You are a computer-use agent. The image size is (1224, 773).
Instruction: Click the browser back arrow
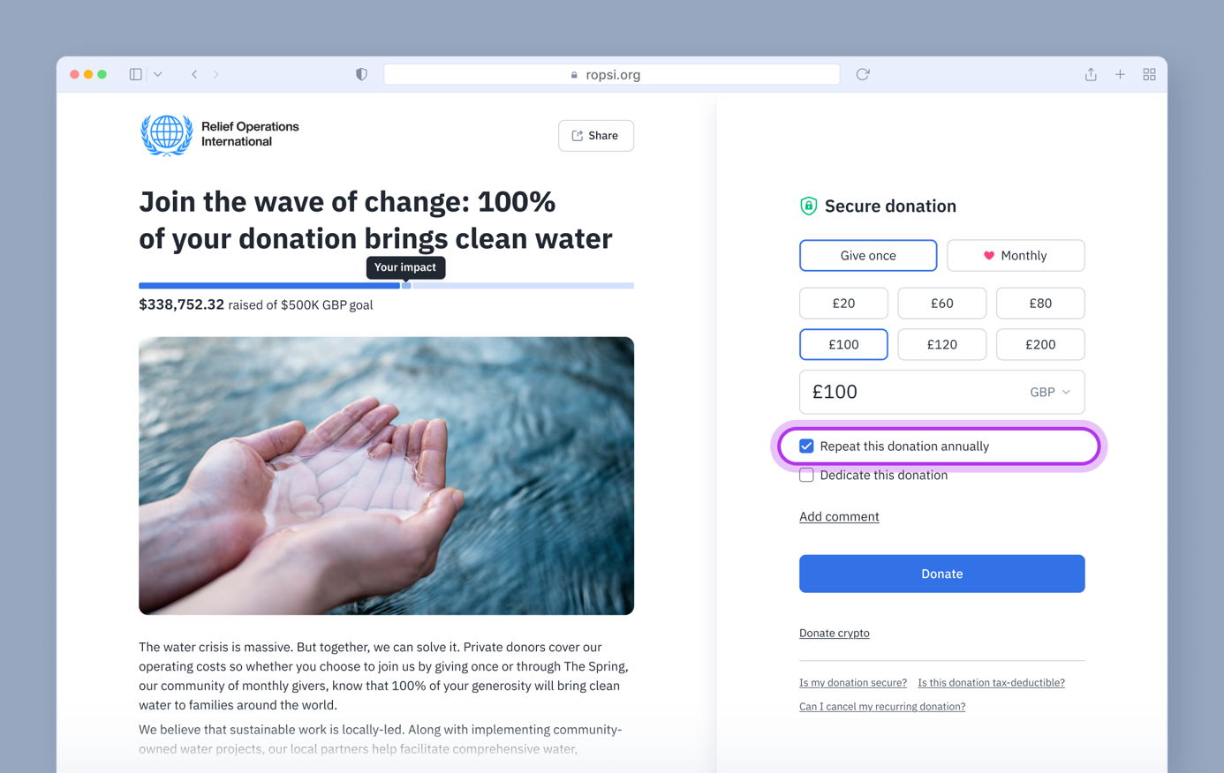click(x=194, y=74)
